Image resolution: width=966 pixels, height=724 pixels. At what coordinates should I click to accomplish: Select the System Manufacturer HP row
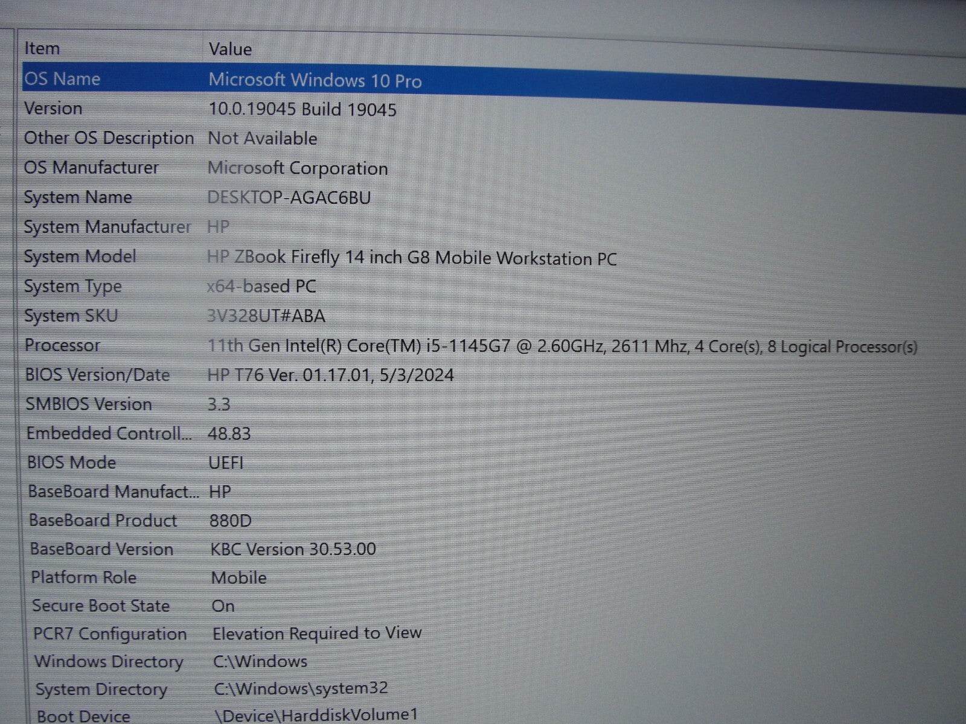tap(181, 227)
